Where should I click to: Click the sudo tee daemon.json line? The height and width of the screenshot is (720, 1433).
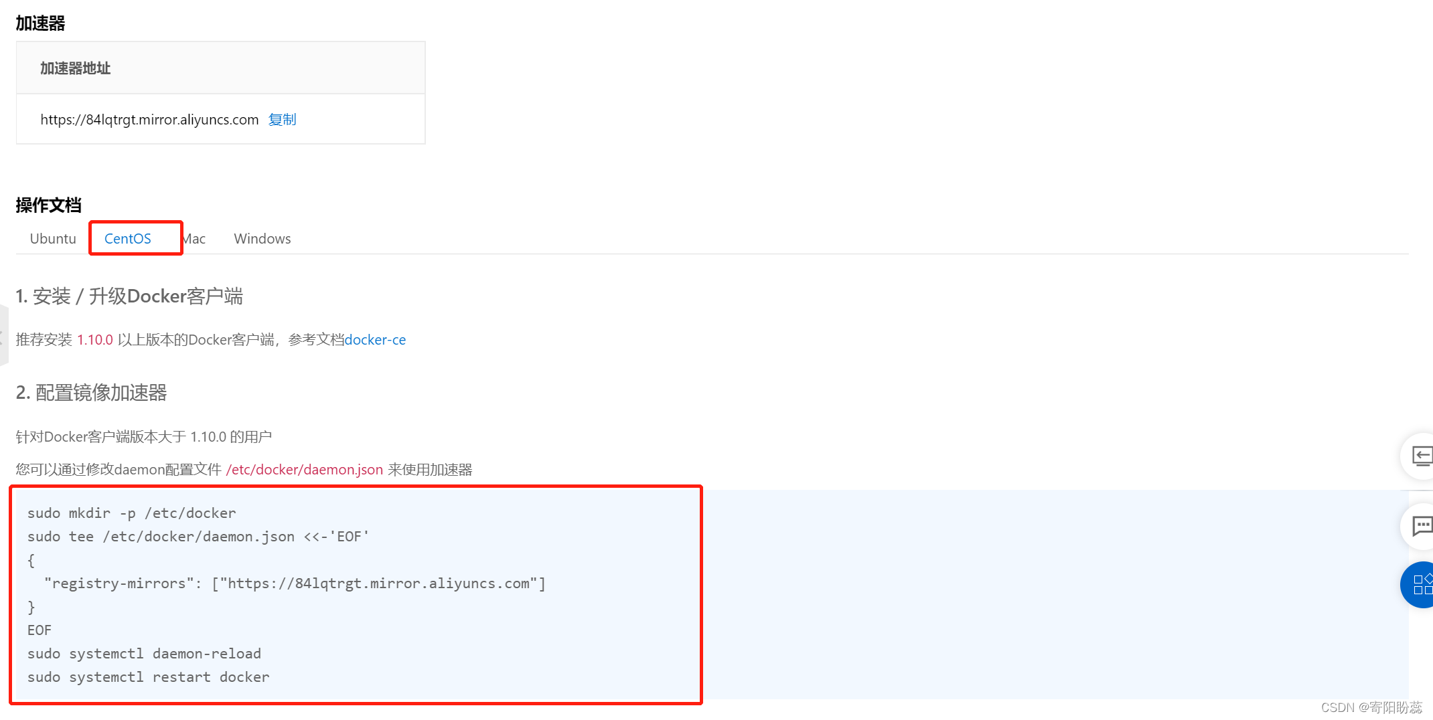[x=198, y=537]
